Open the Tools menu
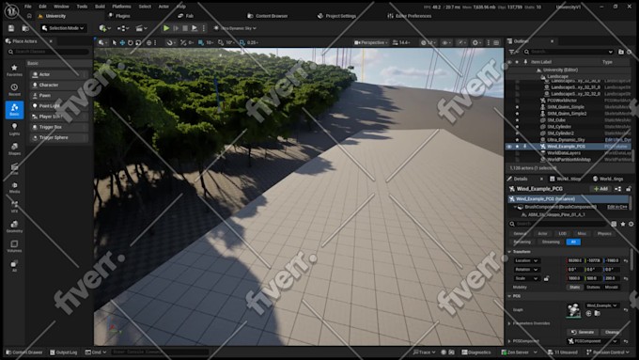This screenshot has width=639, height=360. point(82,7)
